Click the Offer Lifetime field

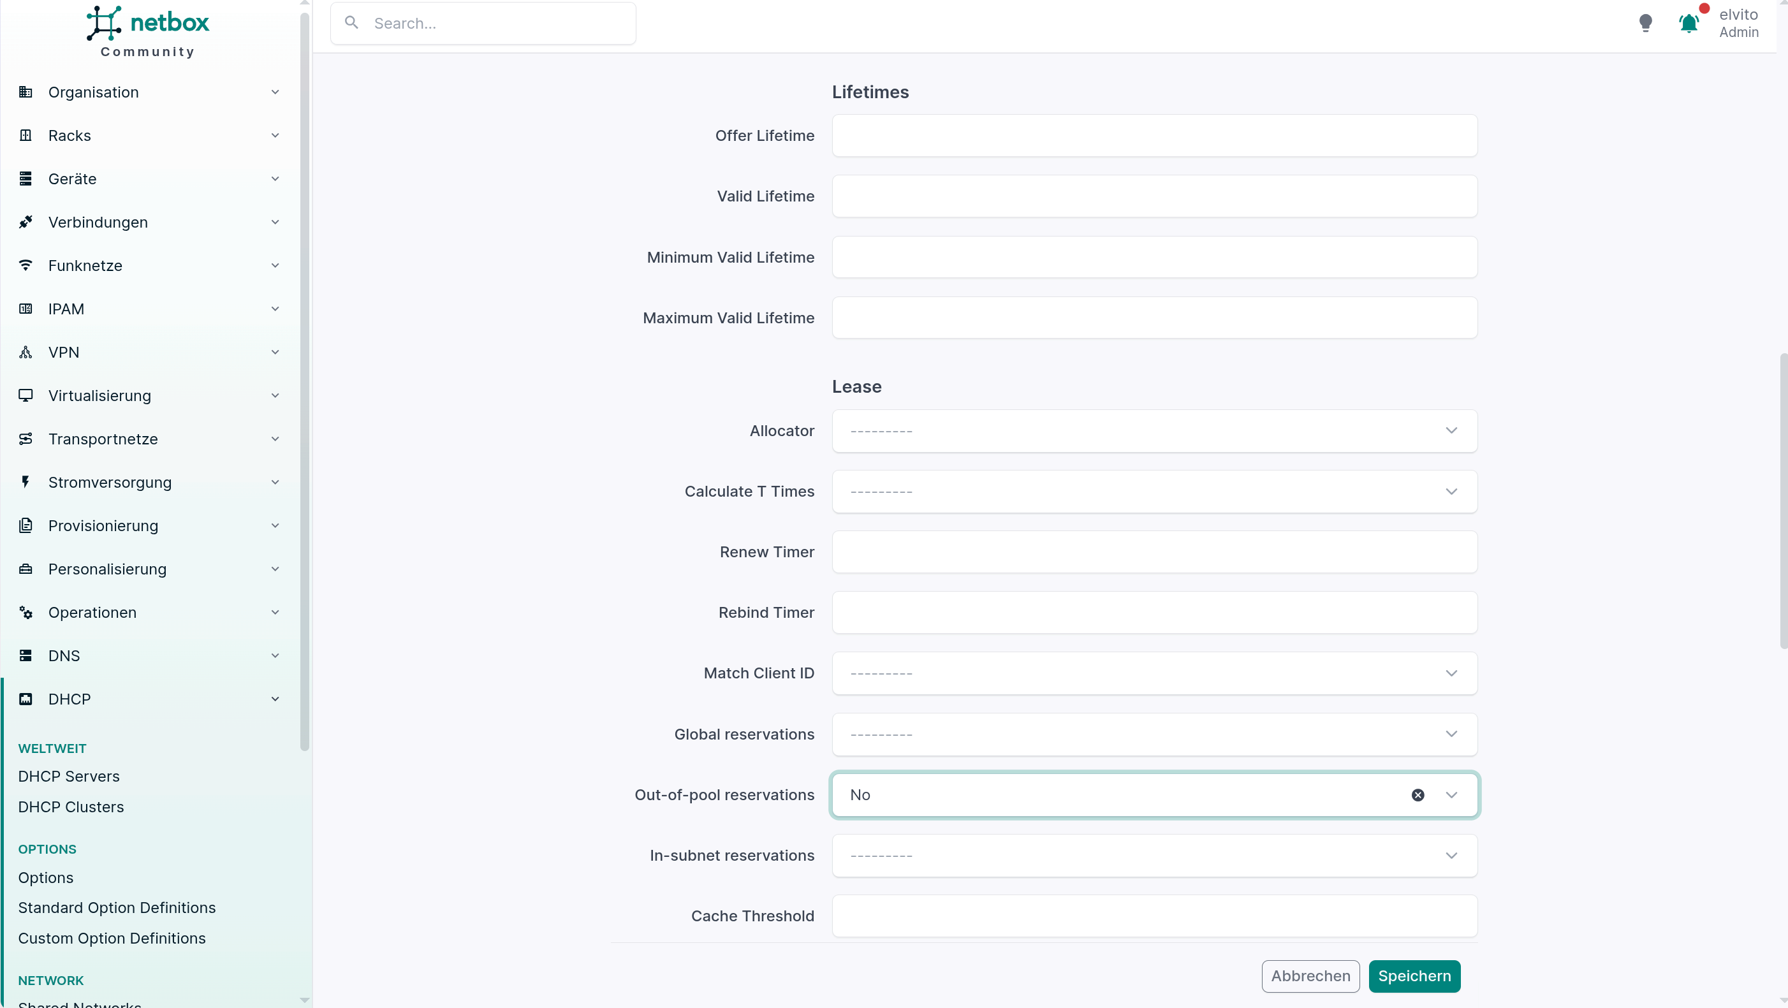point(1154,135)
